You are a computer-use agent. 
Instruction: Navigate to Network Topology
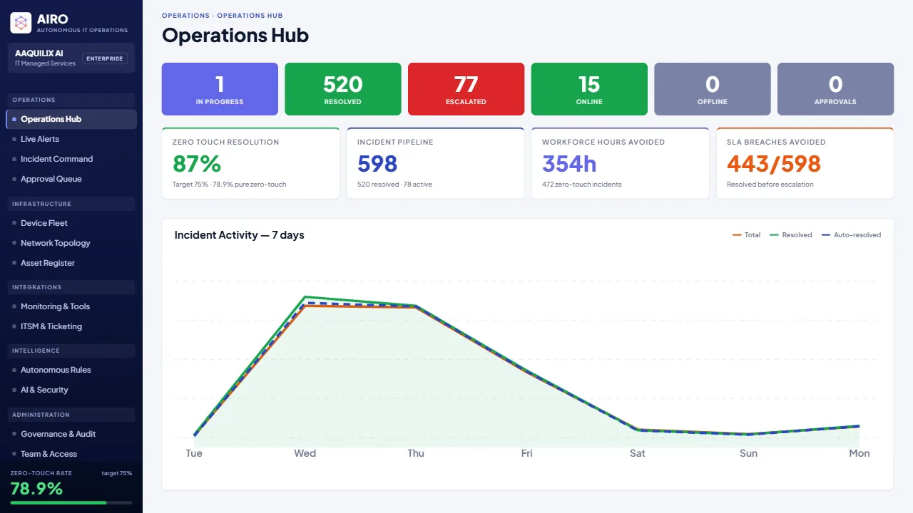(71, 243)
